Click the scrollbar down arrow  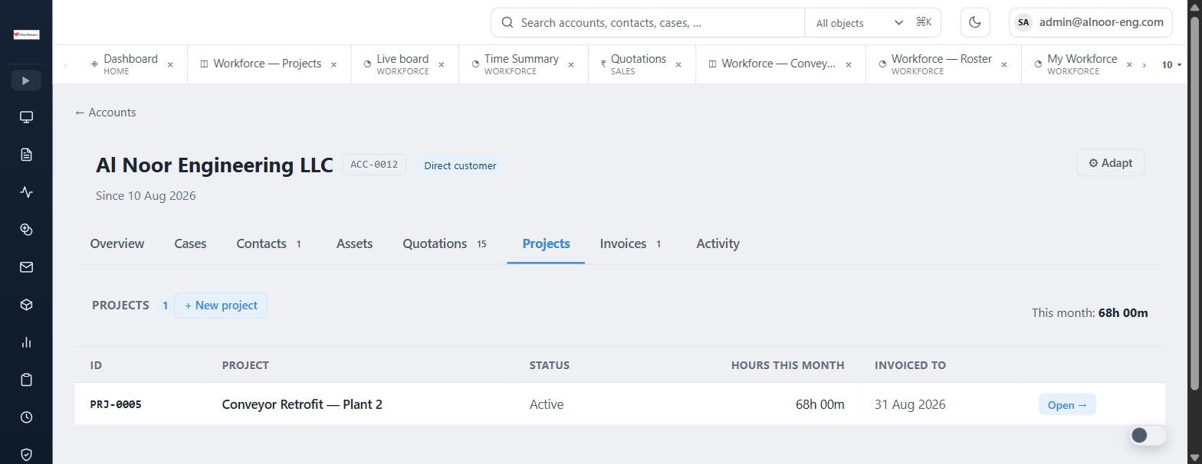1194,458
